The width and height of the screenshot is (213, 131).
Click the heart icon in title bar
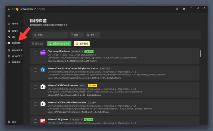[177, 9]
